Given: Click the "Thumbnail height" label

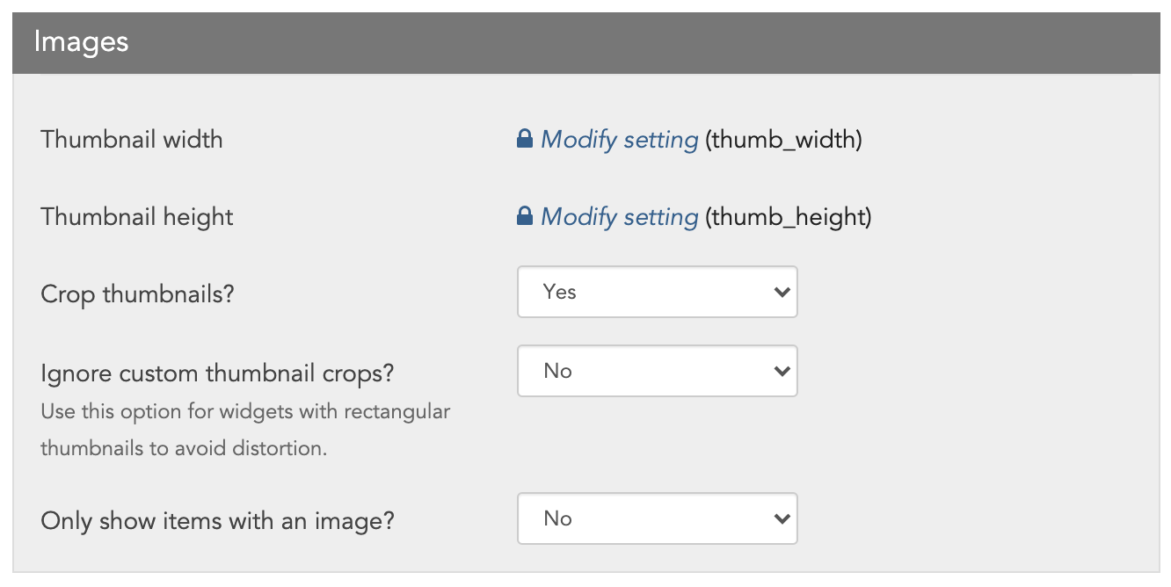Looking at the screenshot, I should tap(137, 217).
